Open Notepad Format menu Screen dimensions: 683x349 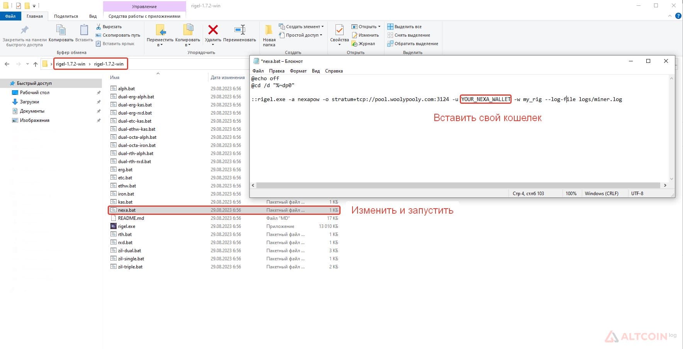coord(298,71)
